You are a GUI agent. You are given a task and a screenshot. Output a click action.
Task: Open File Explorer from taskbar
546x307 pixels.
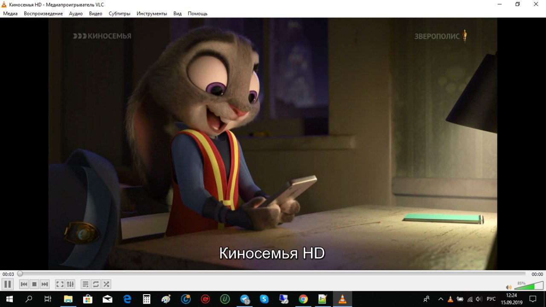tap(68, 299)
